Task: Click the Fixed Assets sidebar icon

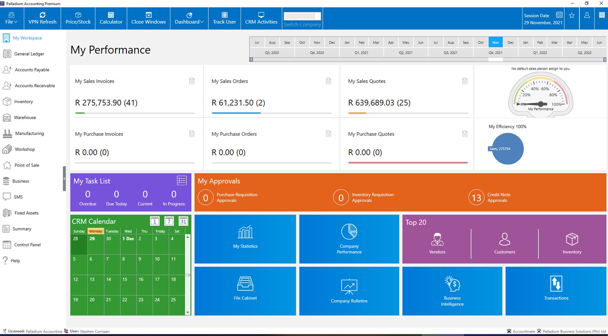Action: coord(7,213)
